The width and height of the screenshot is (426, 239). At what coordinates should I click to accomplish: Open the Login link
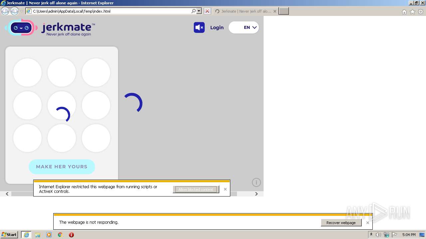pyautogui.click(x=217, y=28)
